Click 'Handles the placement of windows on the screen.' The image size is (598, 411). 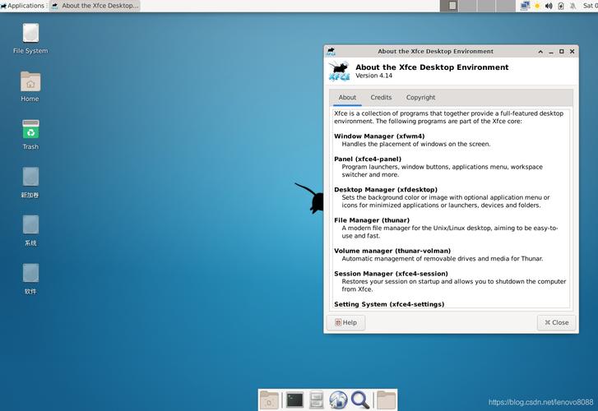[416, 144]
